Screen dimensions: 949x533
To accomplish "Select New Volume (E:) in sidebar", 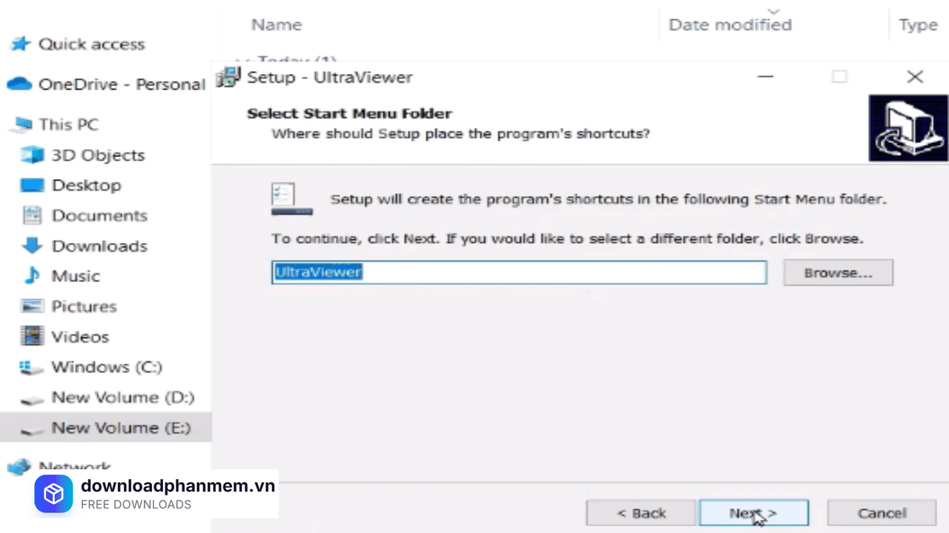I will click(x=121, y=428).
